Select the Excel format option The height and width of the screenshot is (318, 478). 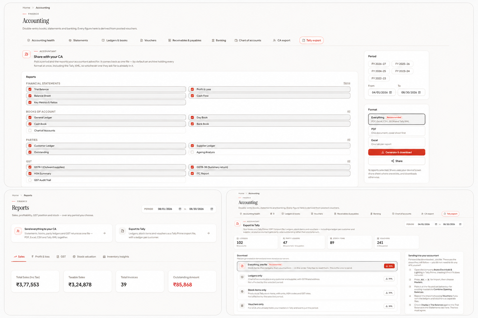tap(396, 142)
